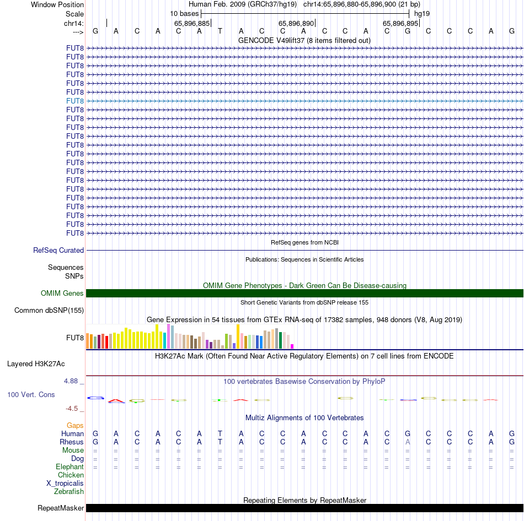Click the H3K27Ac Mark ENCODE track title
This screenshot has width=524, height=521.
click(304, 356)
